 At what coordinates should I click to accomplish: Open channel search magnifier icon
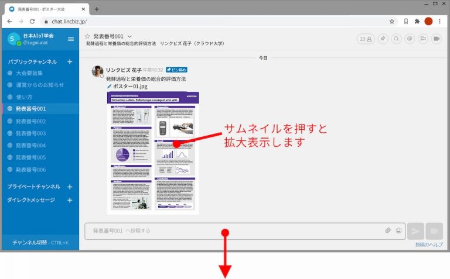pos(396,39)
